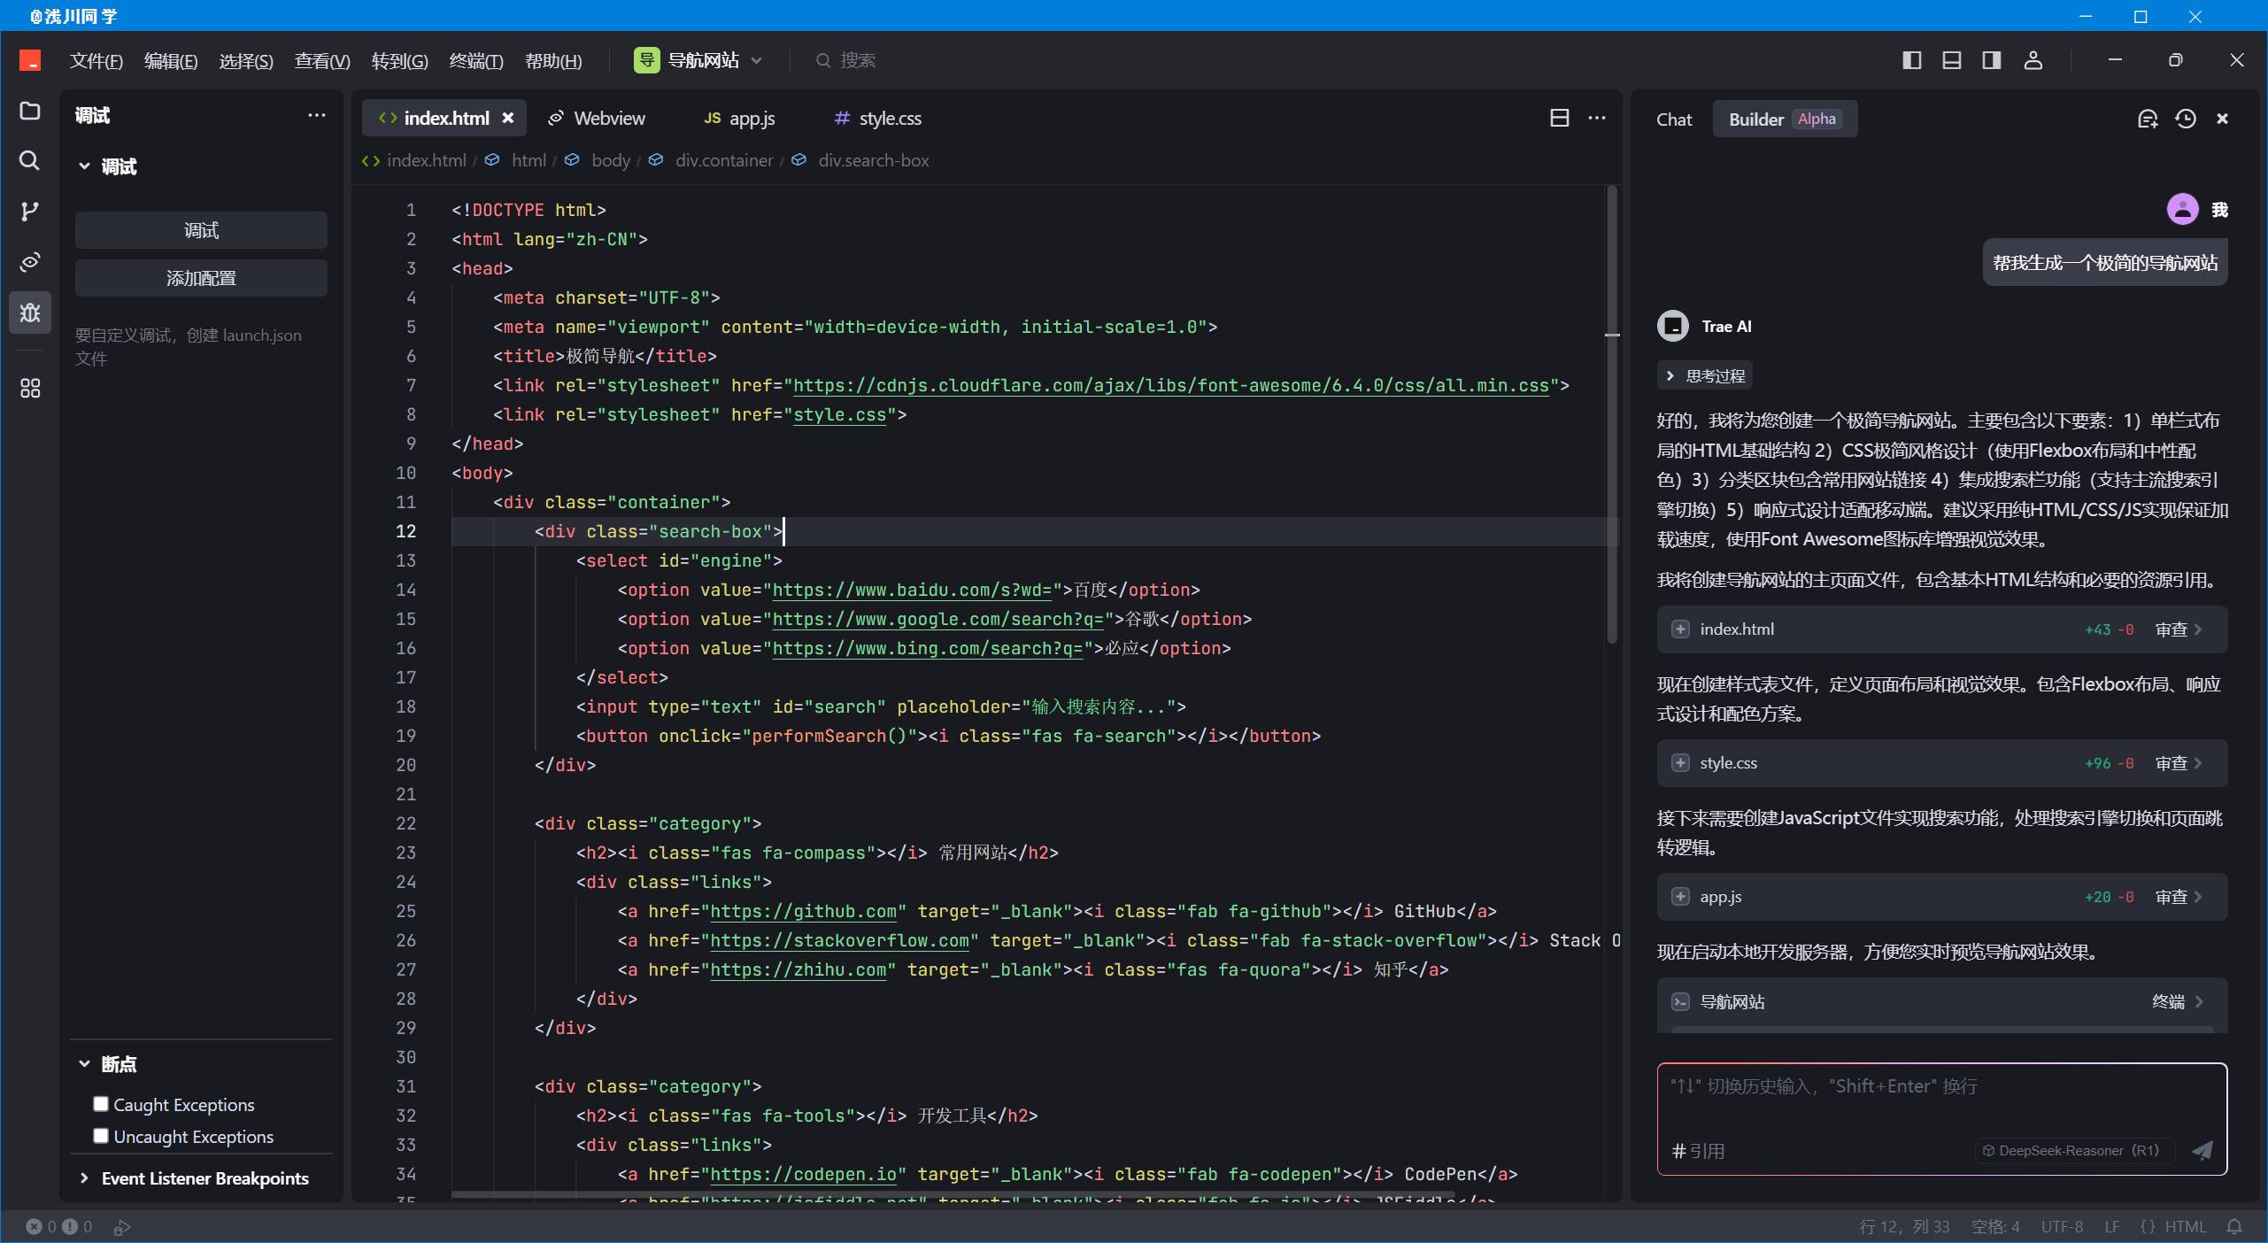
Task: Enable Caught Exceptions breakpoint checkbox
Action: pyautogui.click(x=101, y=1104)
